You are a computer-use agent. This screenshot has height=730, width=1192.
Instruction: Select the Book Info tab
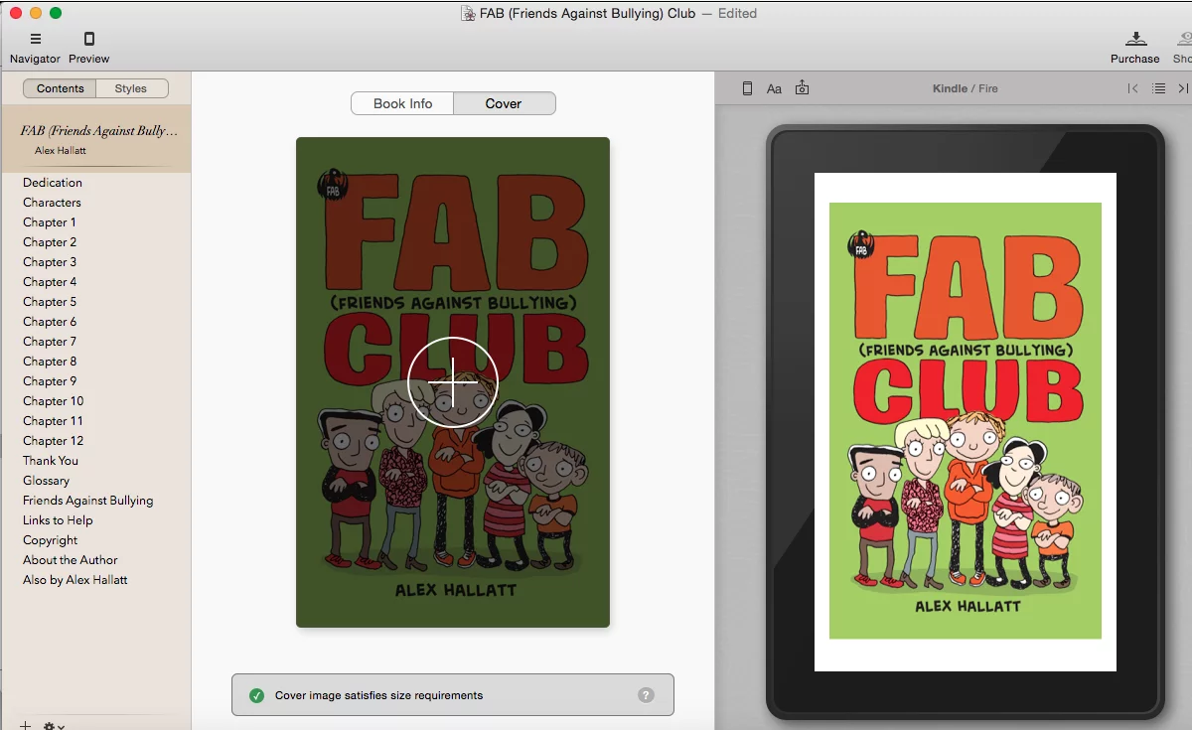tap(402, 103)
